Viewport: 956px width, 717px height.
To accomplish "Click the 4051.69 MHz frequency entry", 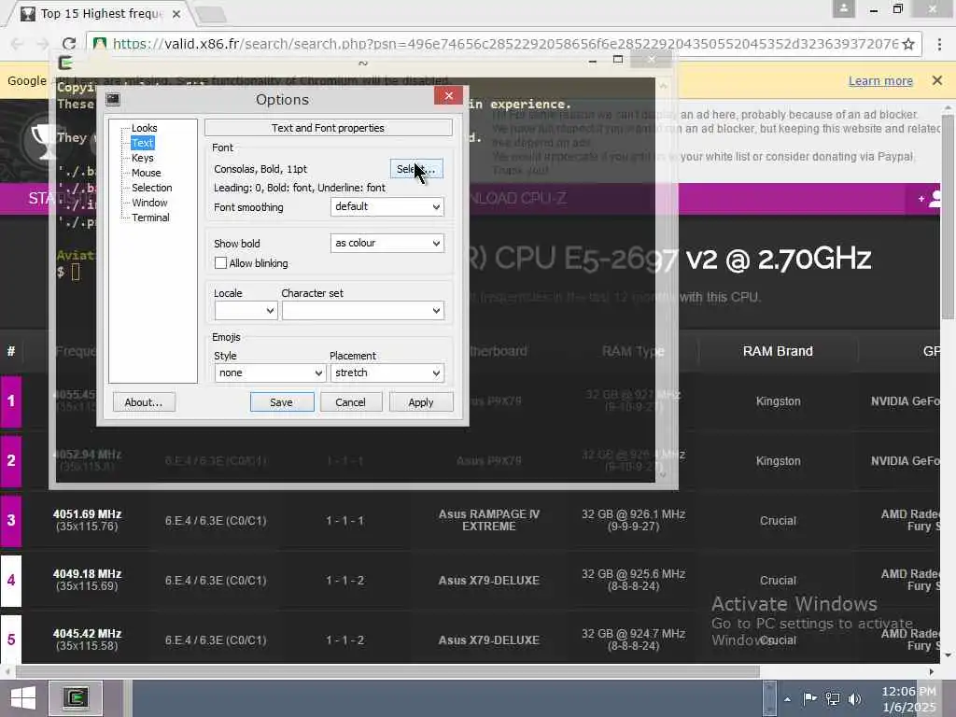I will [x=87, y=514].
